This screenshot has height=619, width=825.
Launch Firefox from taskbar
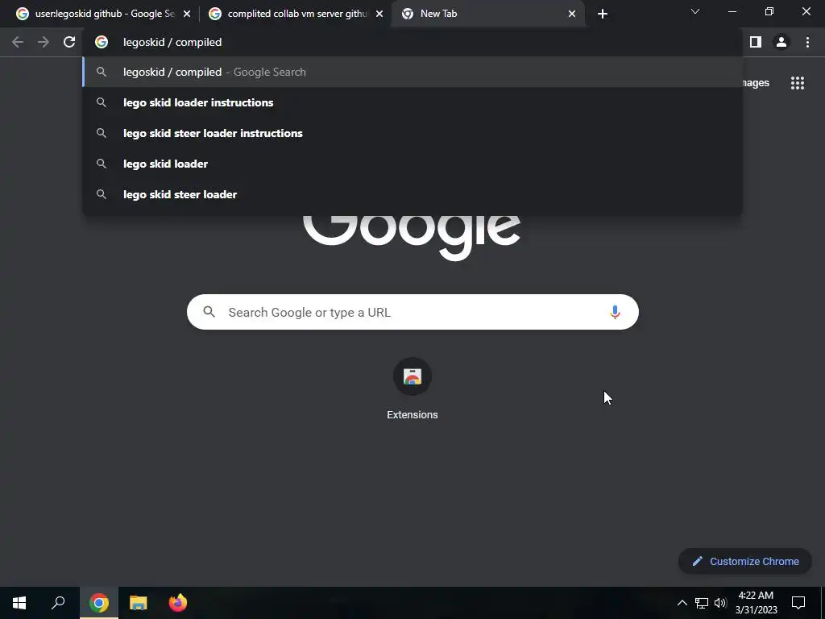coord(178,603)
